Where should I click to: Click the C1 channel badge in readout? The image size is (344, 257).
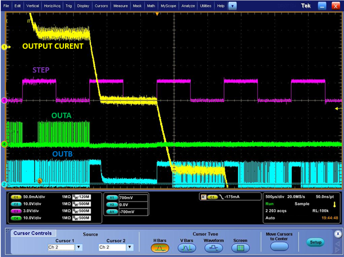[16, 197]
